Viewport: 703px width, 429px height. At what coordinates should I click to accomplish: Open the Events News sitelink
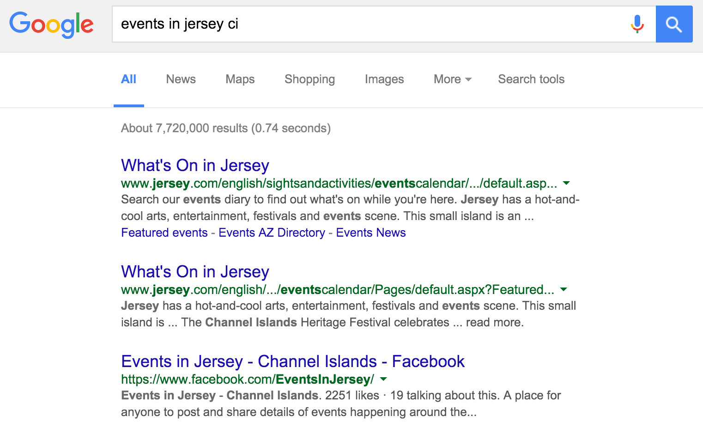[371, 233]
